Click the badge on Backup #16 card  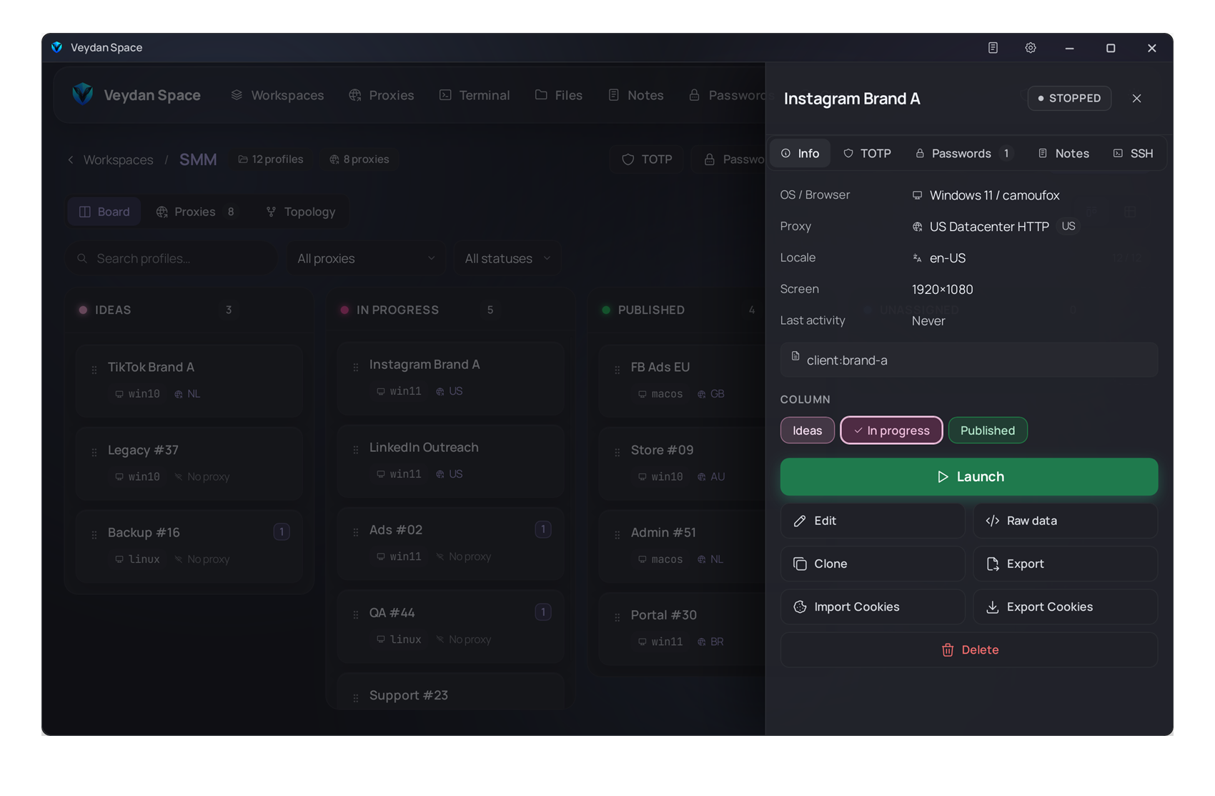[x=282, y=532]
